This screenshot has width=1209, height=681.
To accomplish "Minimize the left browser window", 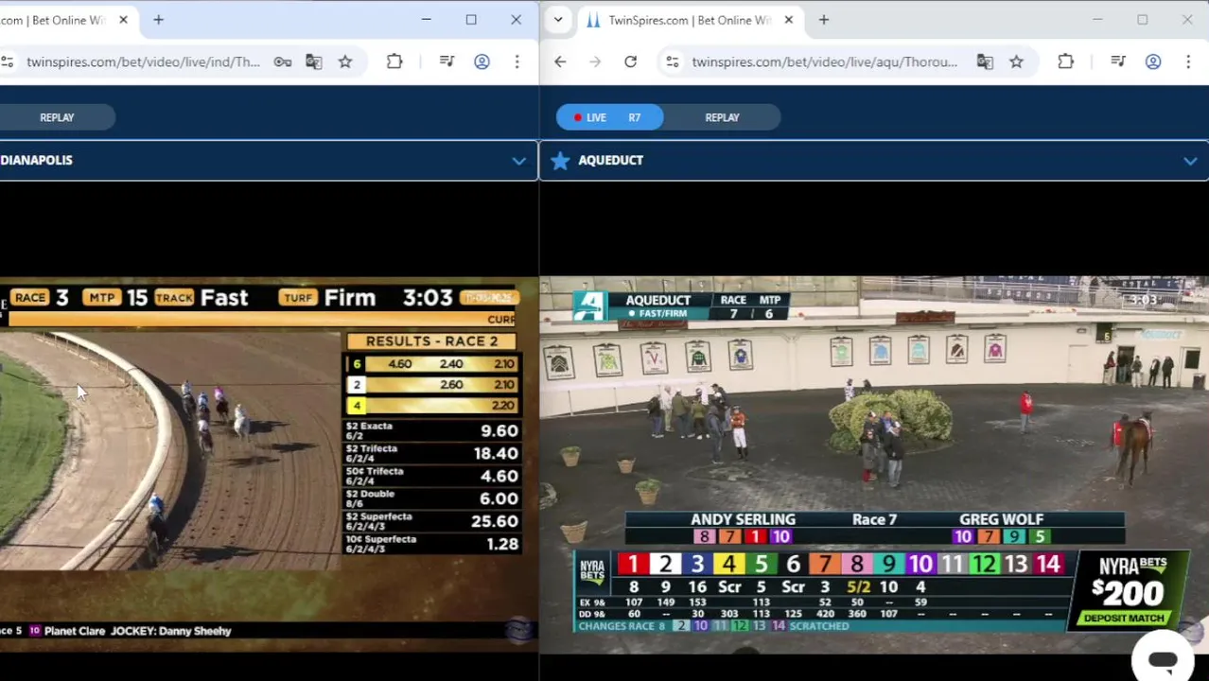I will (x=426, y=20).
